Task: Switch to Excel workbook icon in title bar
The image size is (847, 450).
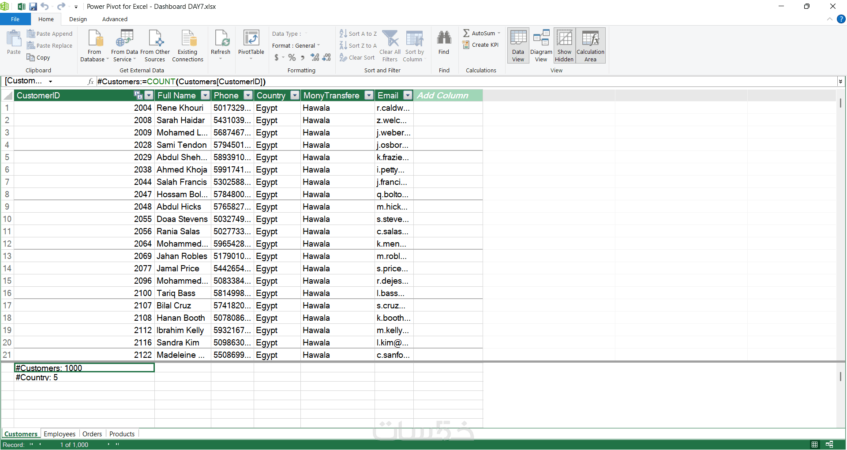Action: tap(21, 7)
